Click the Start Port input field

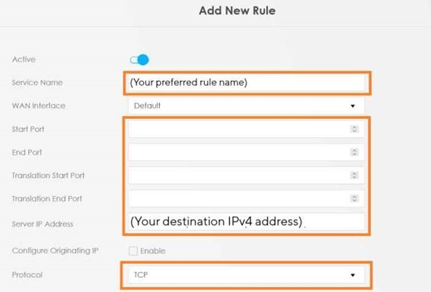point(246,129)
